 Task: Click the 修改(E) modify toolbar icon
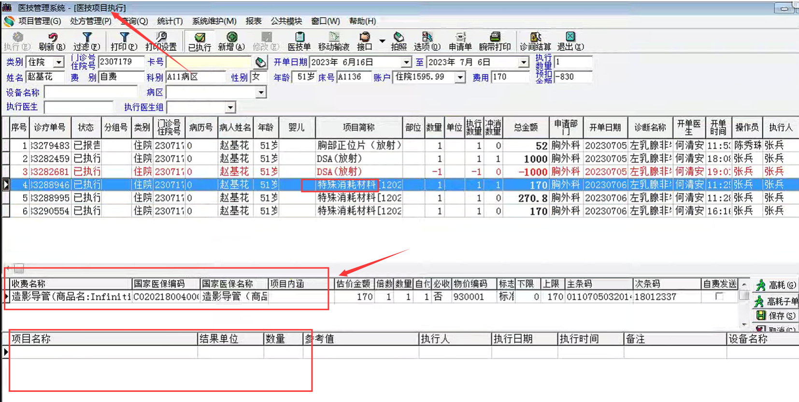click(266, 42)
